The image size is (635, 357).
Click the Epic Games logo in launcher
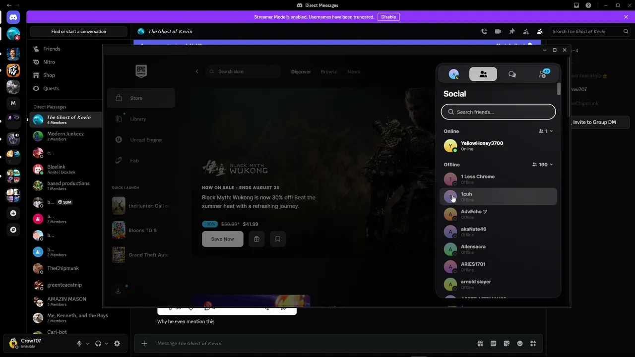(x=141, y=71)
